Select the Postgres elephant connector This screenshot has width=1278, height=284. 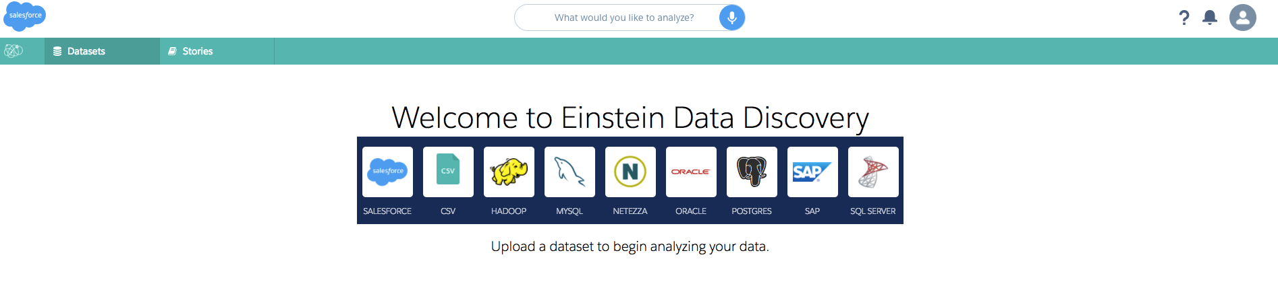click(752, 172)
